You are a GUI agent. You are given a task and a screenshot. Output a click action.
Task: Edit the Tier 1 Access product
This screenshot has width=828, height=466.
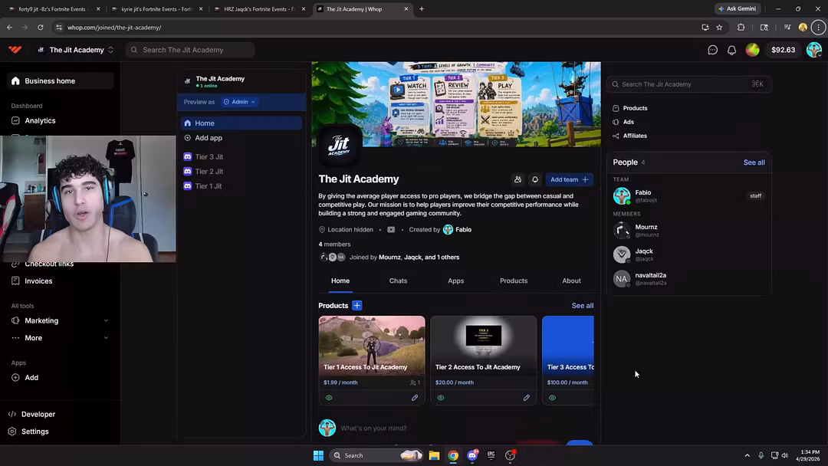point(415,398)
